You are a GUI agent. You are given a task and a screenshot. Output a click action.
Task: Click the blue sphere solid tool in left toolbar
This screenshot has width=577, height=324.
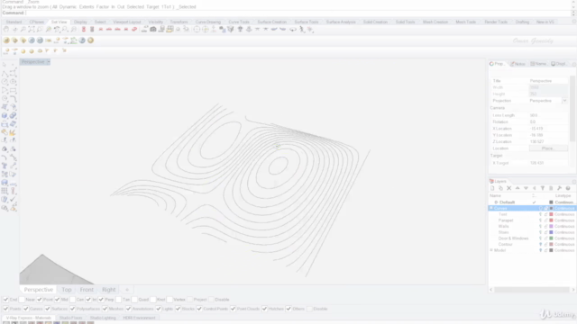click(5, 115)
